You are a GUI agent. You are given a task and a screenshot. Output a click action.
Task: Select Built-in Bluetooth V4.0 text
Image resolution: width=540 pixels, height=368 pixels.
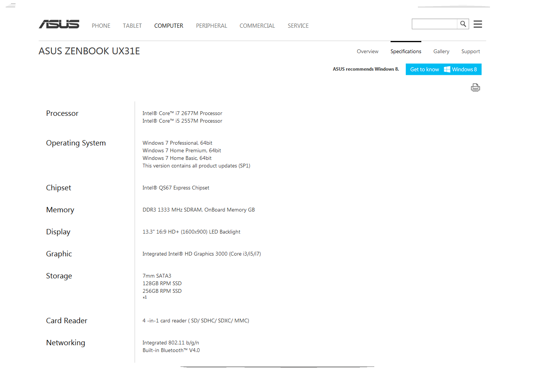tap(171, 350)
